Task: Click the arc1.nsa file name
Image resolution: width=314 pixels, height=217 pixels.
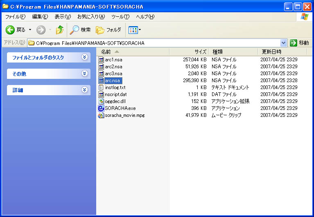Action: [x=113, y=60]
